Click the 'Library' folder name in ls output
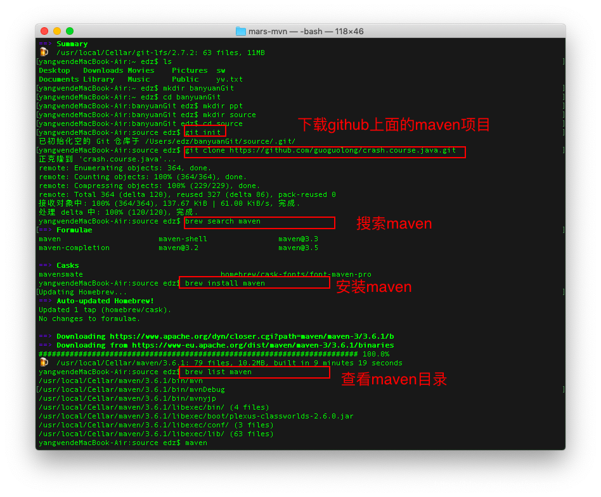 coord(98,79)
